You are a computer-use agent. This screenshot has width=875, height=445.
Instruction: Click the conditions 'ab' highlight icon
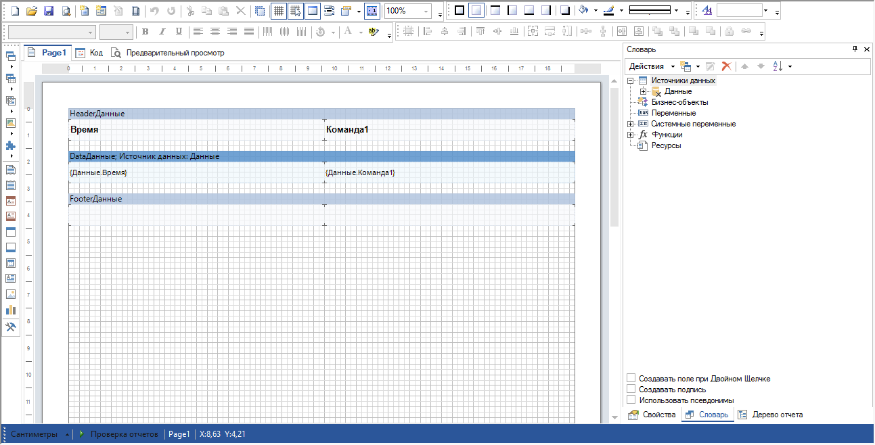[373, 32]
